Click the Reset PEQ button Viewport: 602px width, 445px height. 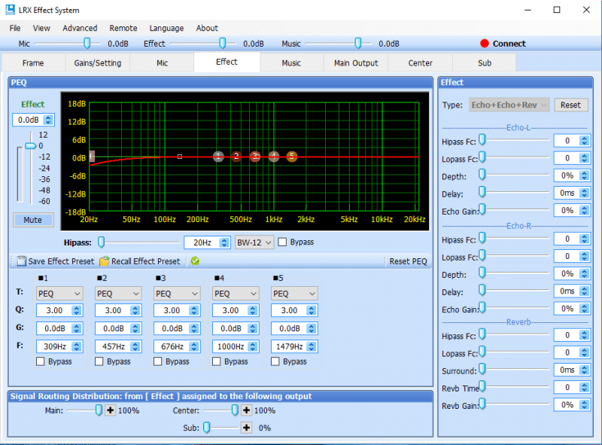[408, 261]
